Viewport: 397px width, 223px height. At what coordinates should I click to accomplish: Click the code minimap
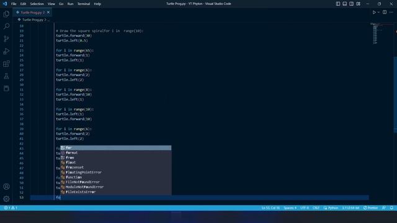tap(376, 33)
